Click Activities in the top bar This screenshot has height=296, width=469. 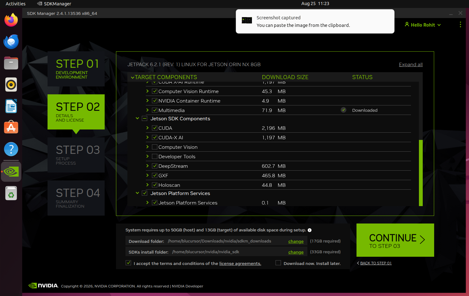tap(16, 4)
